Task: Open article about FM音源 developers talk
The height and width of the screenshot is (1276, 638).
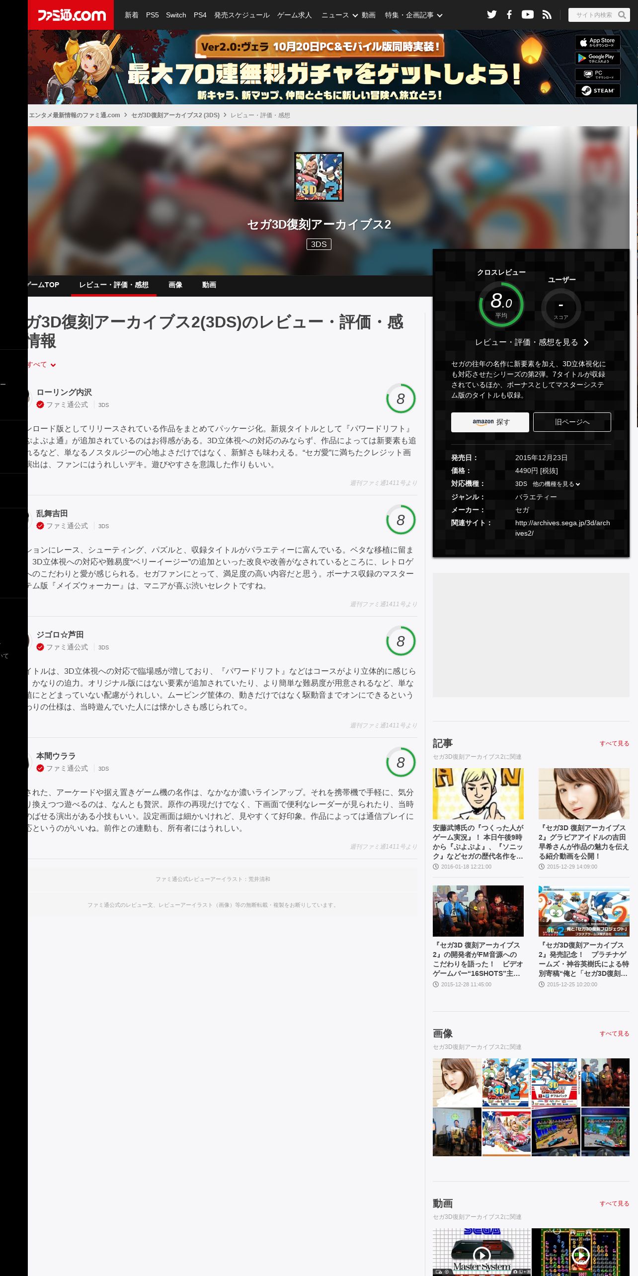Action: click(478, 959)
